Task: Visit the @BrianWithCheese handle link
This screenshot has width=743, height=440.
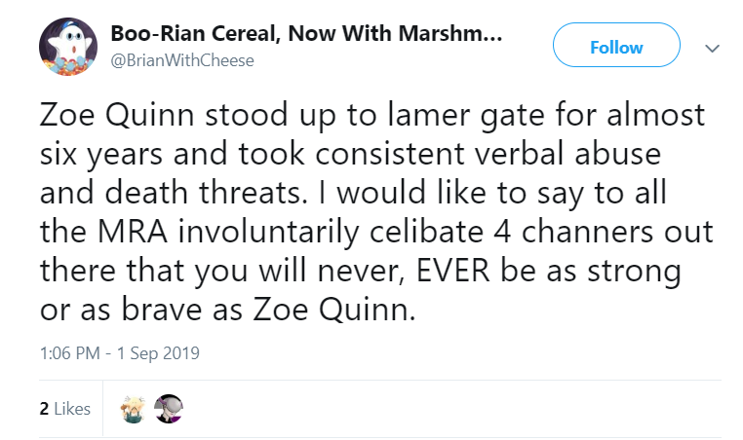Action: pyautogui.click(x=182, y=60)
